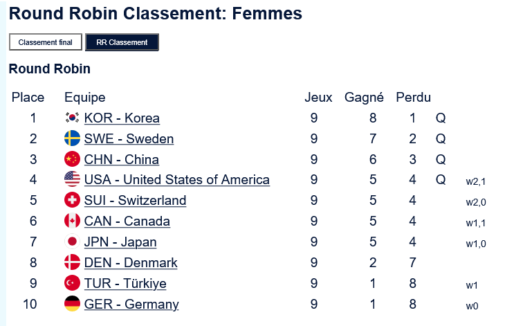Click the Korea flag icon
This screenshot has height=326, width=505.
point(72,118)
